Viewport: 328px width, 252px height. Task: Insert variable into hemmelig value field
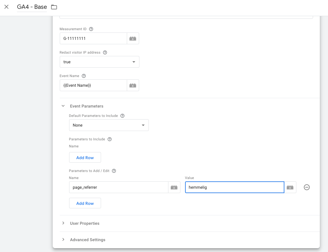290,187
